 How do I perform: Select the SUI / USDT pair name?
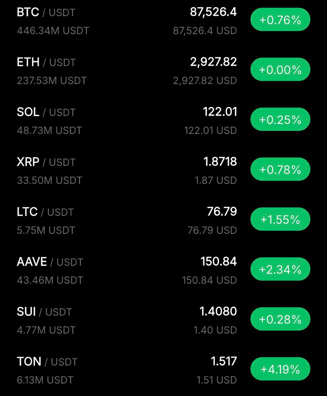pyautogui.click(x=44, y=312)
